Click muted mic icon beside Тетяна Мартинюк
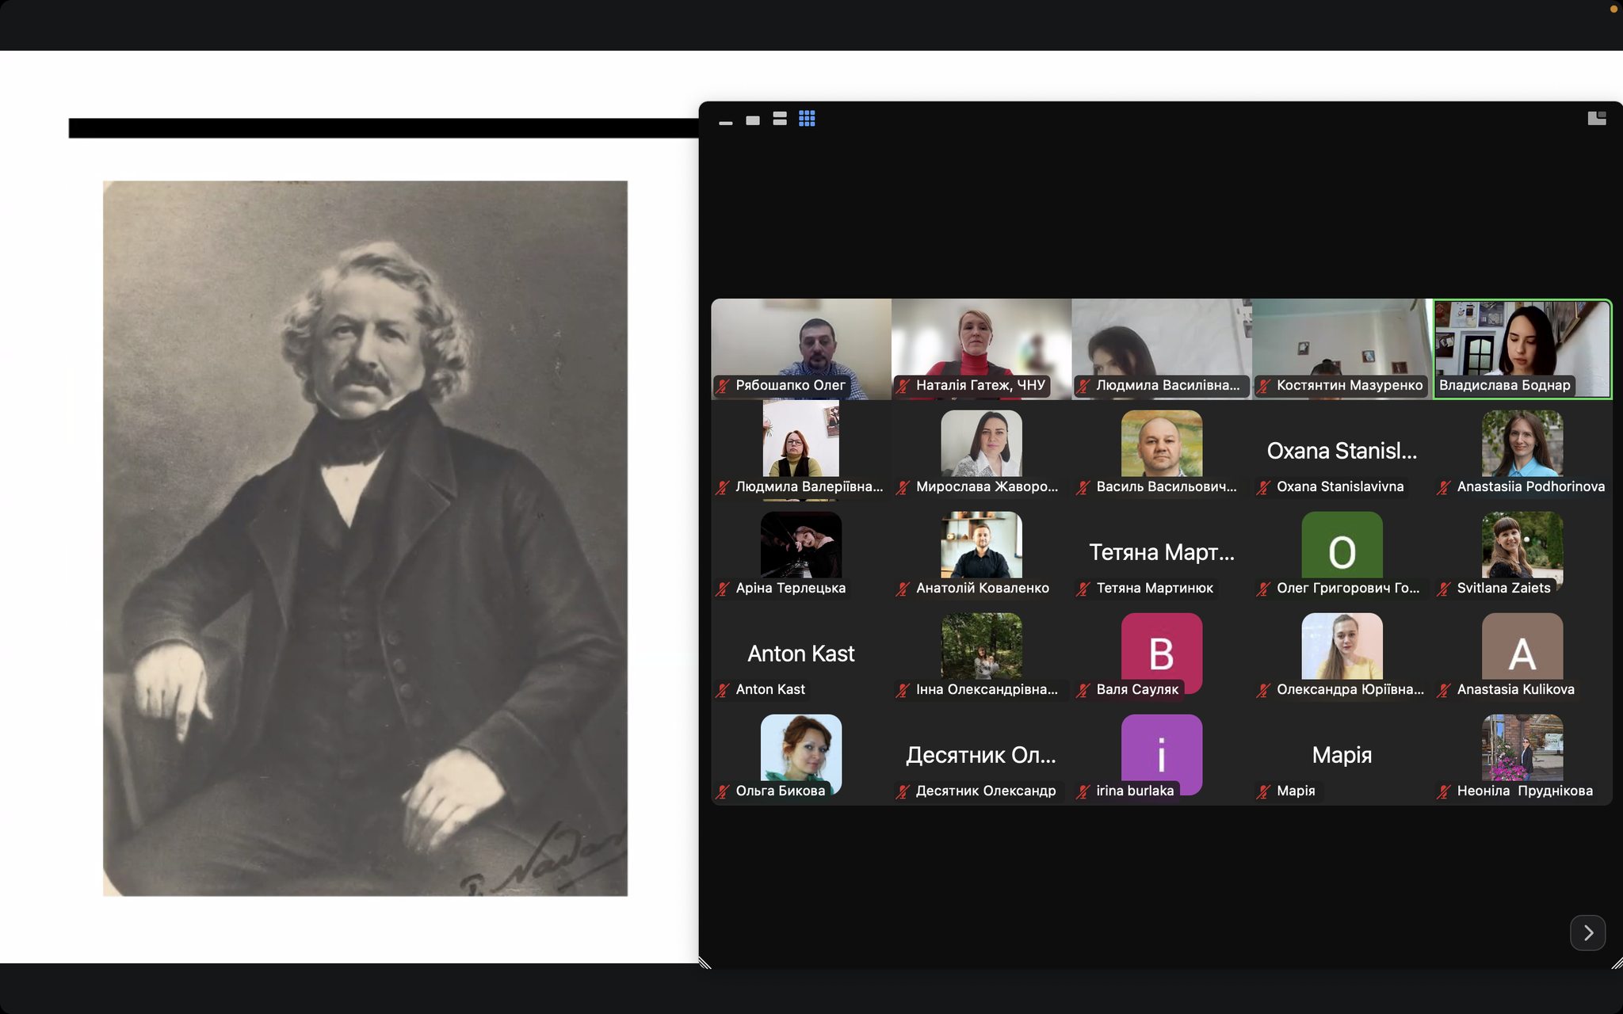Viewport: 1623px width, 1014px height. [1083, 589]
